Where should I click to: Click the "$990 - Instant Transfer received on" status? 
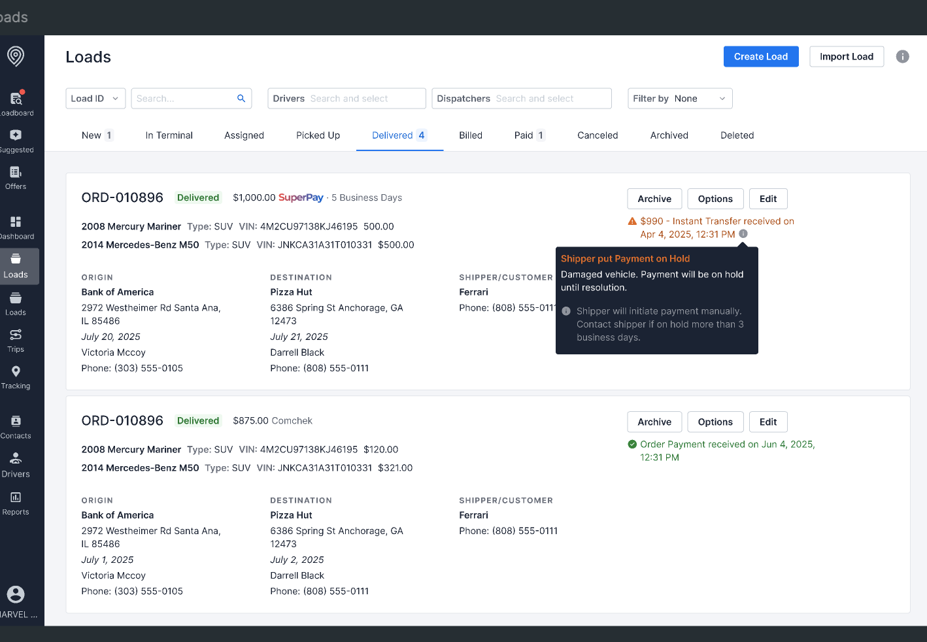tap(717, 221)
